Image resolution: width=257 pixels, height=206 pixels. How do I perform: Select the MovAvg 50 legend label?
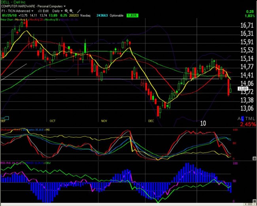[52, 19]
